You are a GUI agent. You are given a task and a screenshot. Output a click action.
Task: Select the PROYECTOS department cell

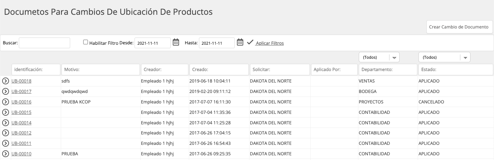(371, 102)
